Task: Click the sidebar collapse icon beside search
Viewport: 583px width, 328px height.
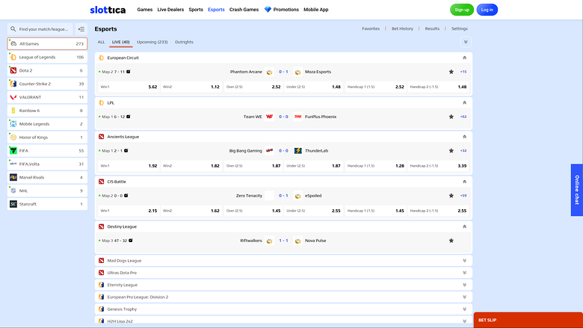Action: [x=81, y=29]
